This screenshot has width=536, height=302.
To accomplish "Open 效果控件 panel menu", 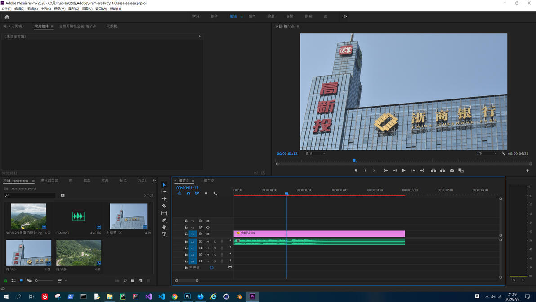I will tap(52, 27).
